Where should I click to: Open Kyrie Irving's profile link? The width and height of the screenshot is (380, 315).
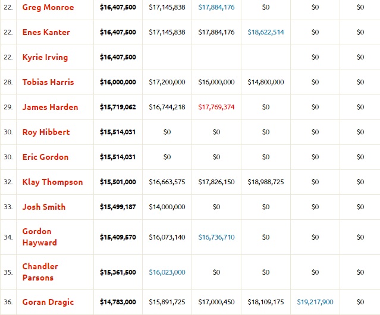coord(45,57)
